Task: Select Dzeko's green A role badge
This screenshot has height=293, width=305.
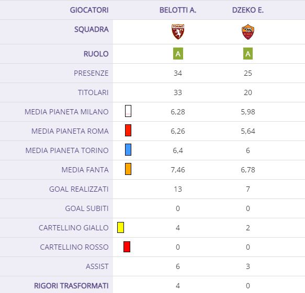Action: click(x=248, y=54)
